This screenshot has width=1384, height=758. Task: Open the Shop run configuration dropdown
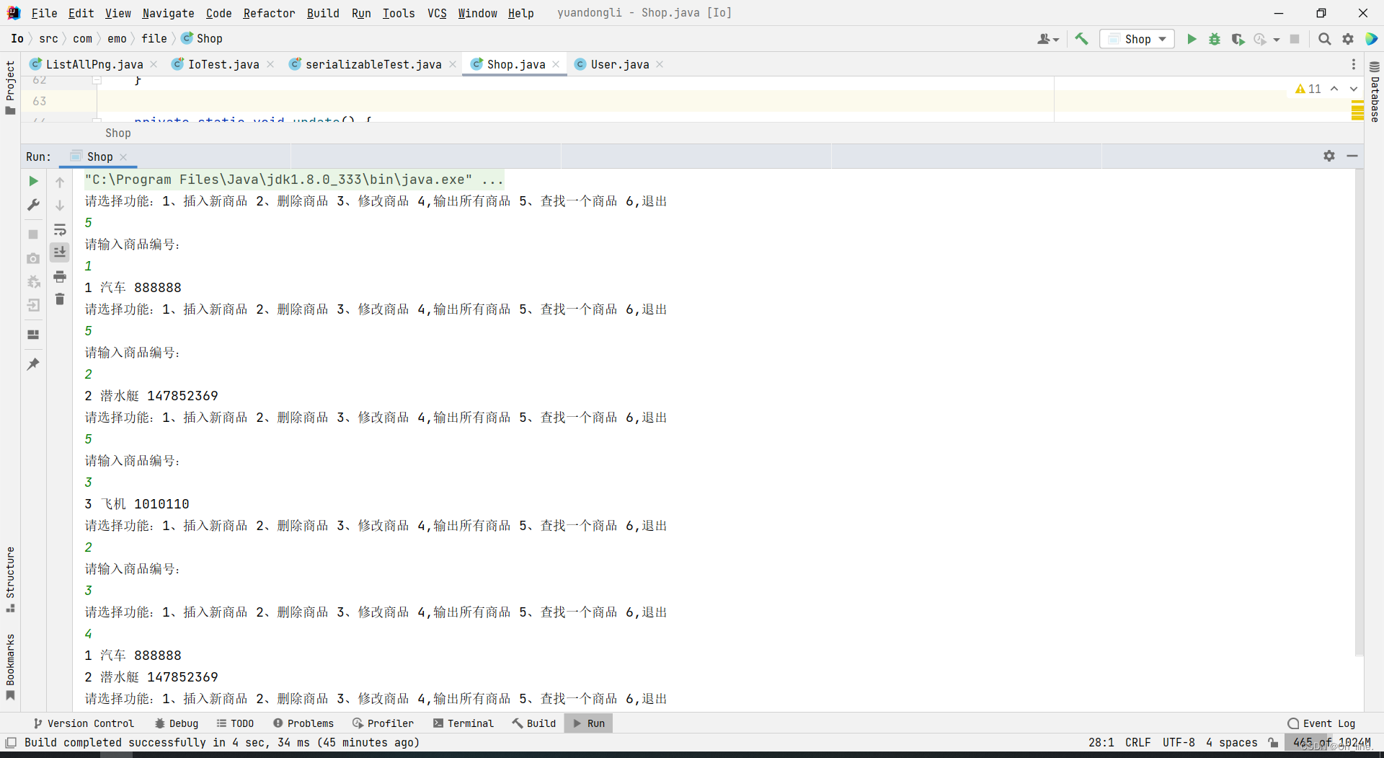[x=1137, y=39]
